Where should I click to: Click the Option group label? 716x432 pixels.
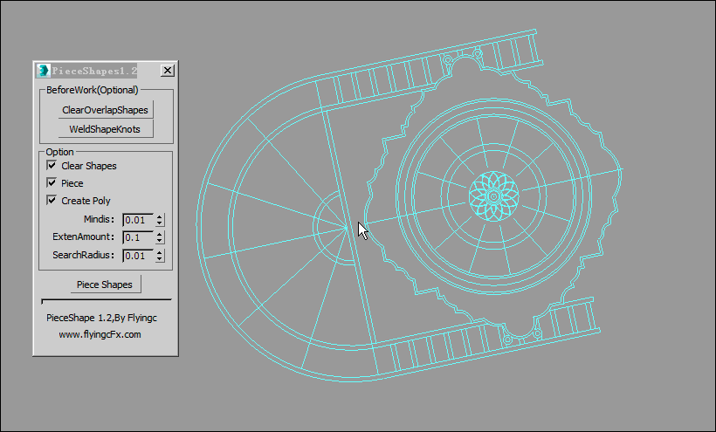tap(59, 152)
